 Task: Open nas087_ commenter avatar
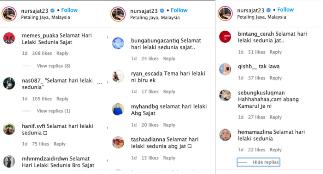(9, 83)
